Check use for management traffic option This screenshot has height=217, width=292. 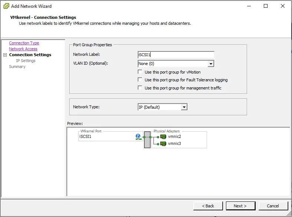(x=140, y=88)
